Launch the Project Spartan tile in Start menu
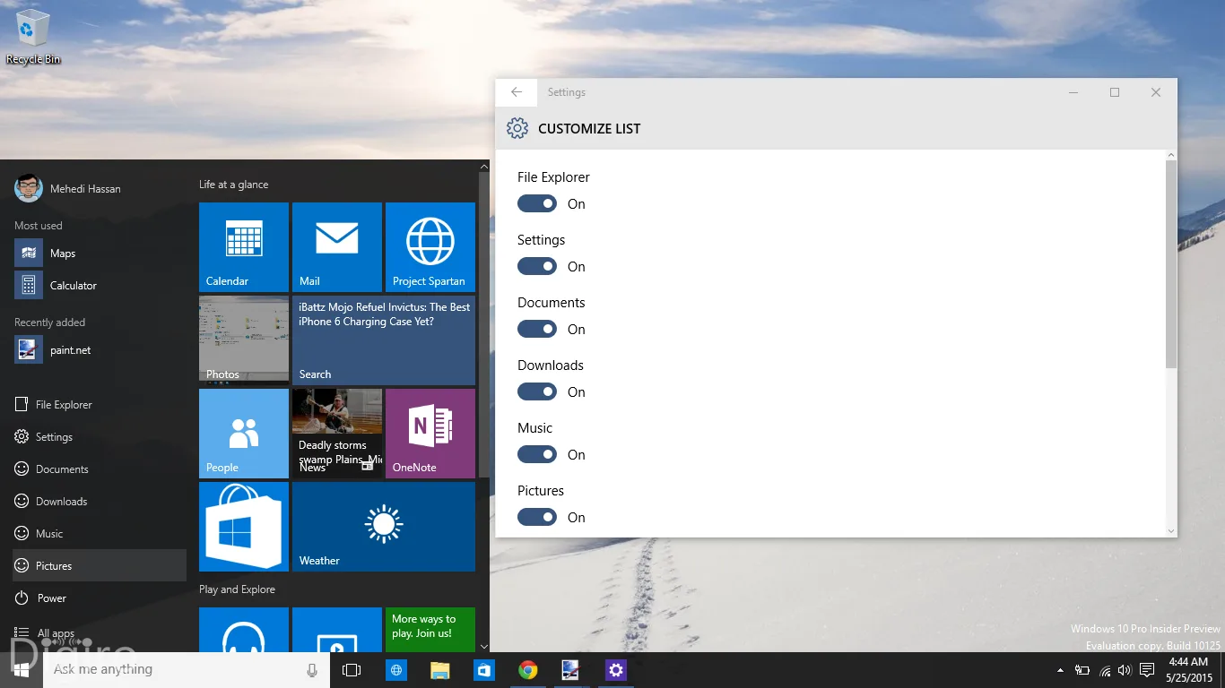1225x688 pixels. (x=430, y=247)
